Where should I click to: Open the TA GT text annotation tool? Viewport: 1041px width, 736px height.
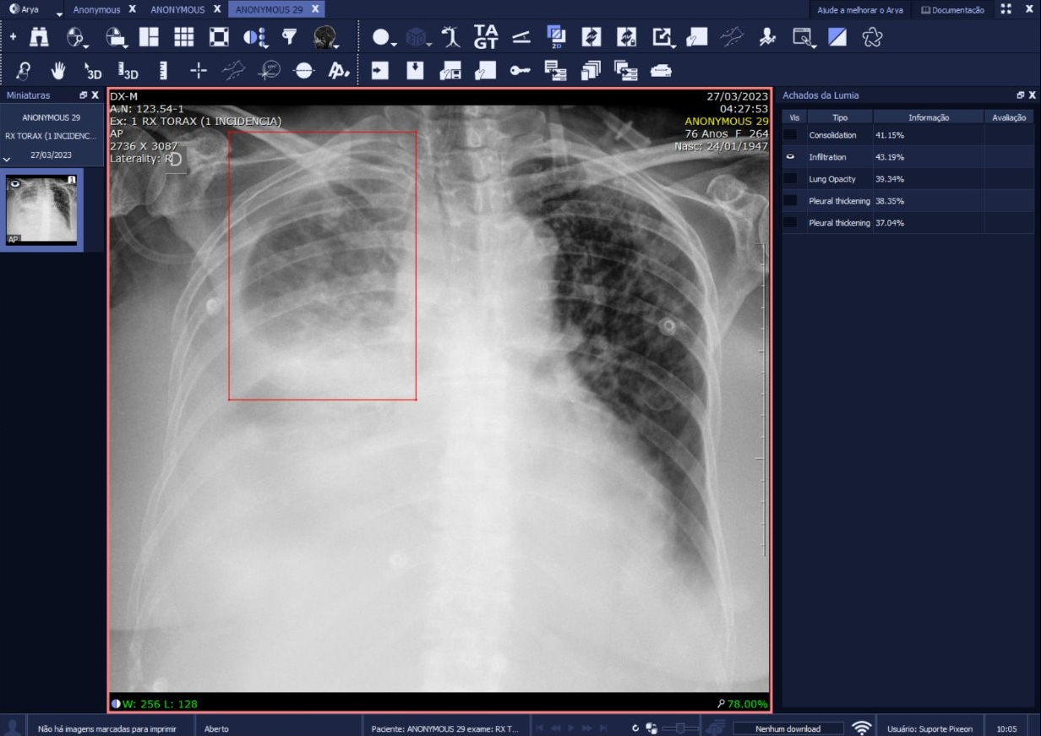[x=486, y=36]
